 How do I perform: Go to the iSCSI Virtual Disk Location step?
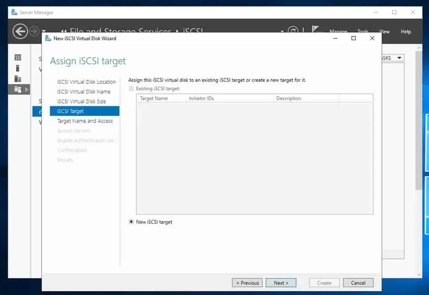click(x=86, y=82)
